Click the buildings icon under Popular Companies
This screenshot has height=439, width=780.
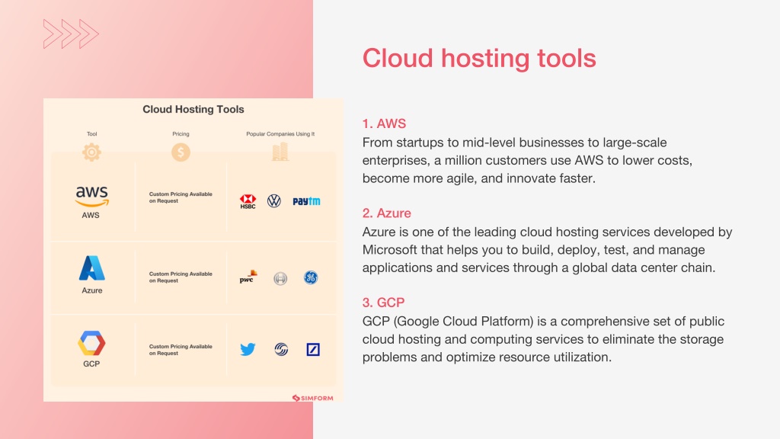(x=280, y=152)
